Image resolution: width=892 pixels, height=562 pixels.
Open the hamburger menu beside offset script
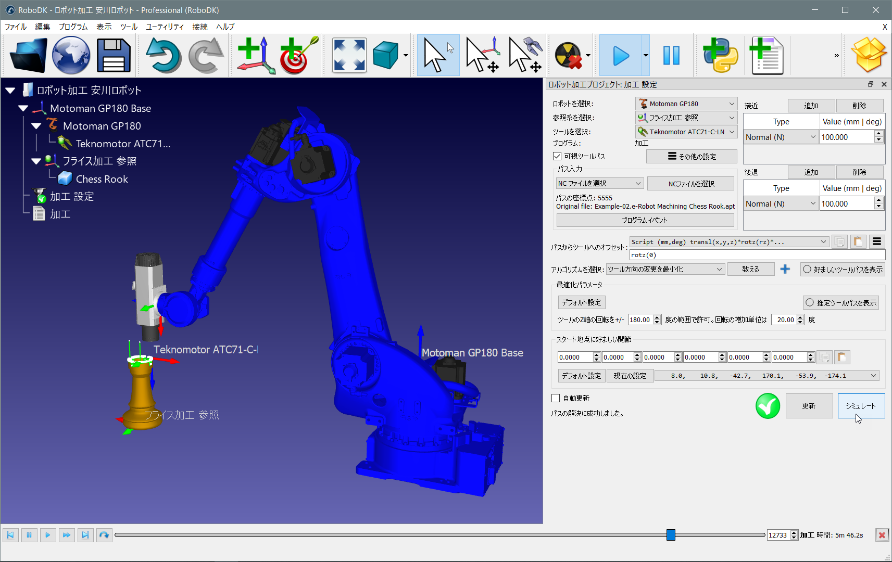(x=877, y=241)
